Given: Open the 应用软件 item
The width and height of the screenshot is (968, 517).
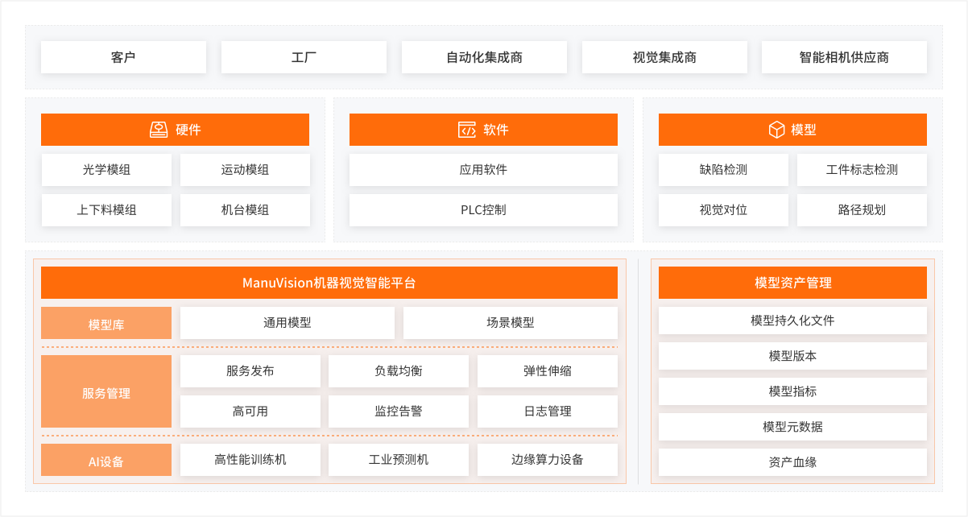Looking at the screenshot, I should 483,170.
